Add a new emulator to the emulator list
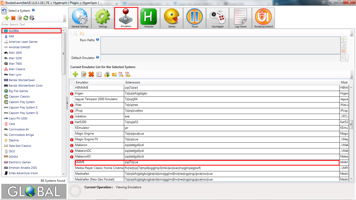The height and width of the screenshot is (200, 356). [x=76, y=75]
